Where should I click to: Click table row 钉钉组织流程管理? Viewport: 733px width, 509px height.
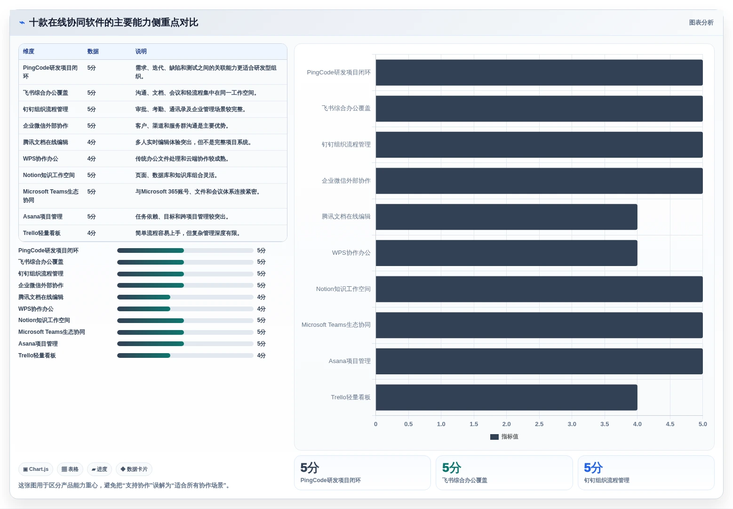click(153, 109)
